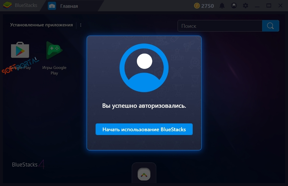Minimize the BlueStacks window
The image size is (288, 186).
[x=257, y=6]
